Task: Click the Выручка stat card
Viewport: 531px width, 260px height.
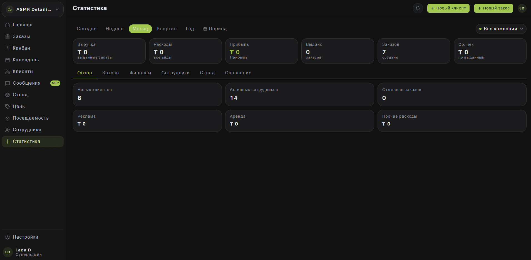Action: [109, 51]
